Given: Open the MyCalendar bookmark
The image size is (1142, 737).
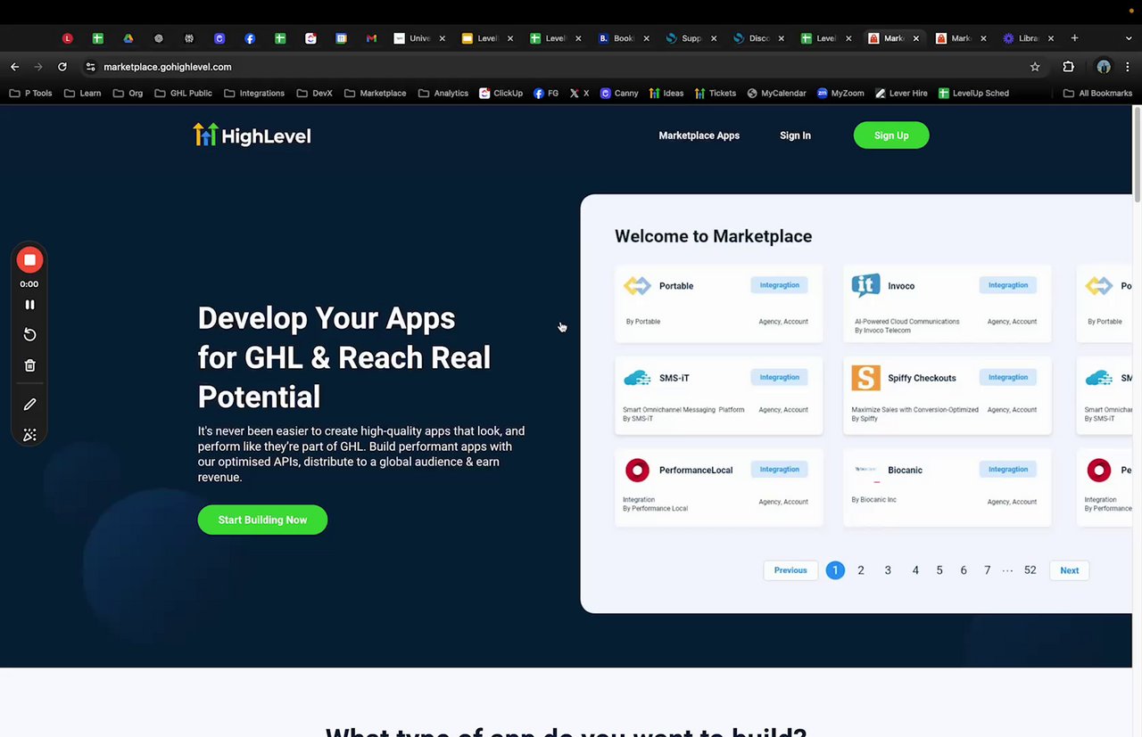Looking at the screenshot, I should tap(776, 93).
